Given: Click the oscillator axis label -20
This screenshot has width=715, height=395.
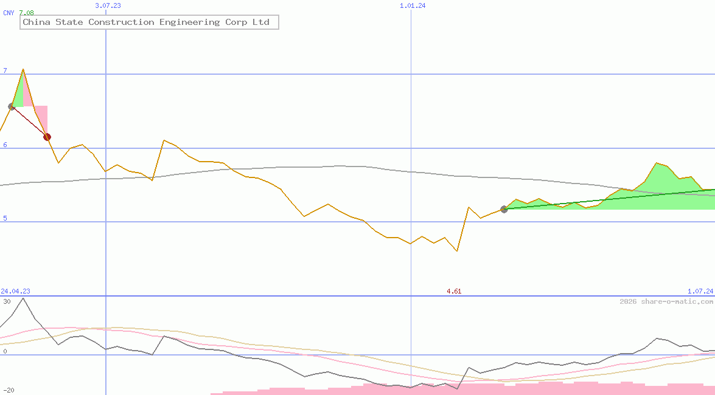Looking at the screenshot, I should [8, 390].
